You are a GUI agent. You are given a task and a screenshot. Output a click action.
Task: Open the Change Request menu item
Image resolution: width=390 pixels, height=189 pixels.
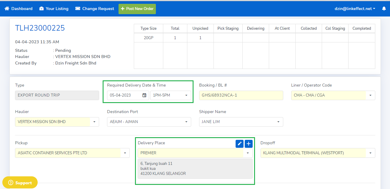click(x=98, y=9)
